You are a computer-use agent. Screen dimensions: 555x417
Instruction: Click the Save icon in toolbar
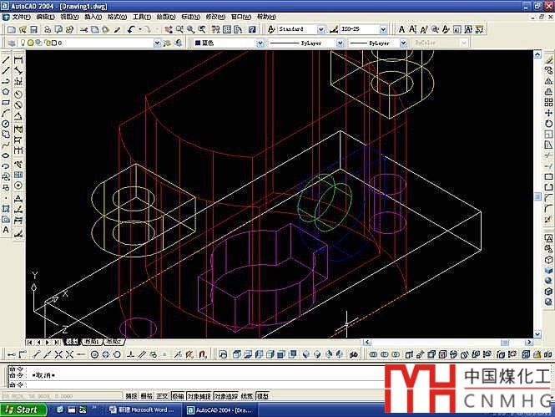pos(34,29)
